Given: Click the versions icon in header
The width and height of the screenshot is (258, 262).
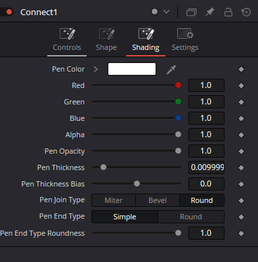Looking at the screenshot, I should click(x=191, y=12).
